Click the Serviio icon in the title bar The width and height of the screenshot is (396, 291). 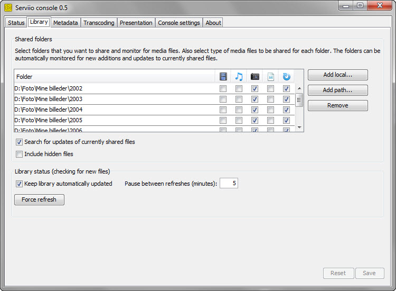8,8
